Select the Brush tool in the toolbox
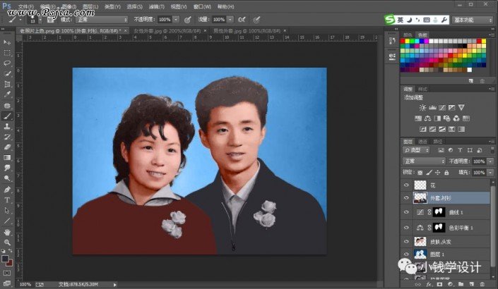This screenshot has height=289, width=498. click(x=7, y=116)
